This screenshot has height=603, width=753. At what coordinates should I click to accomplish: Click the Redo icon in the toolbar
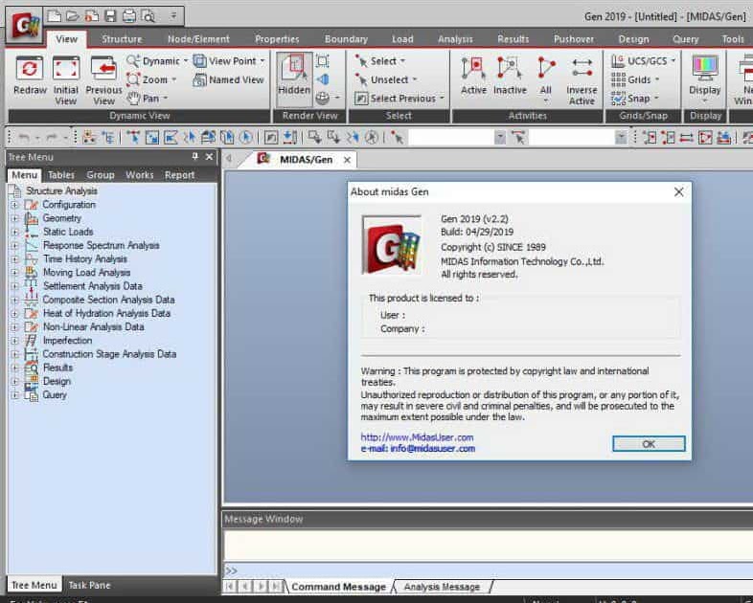(x=52, y=138)
